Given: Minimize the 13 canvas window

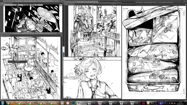Looking at the screenshot, I should point(61,1).
